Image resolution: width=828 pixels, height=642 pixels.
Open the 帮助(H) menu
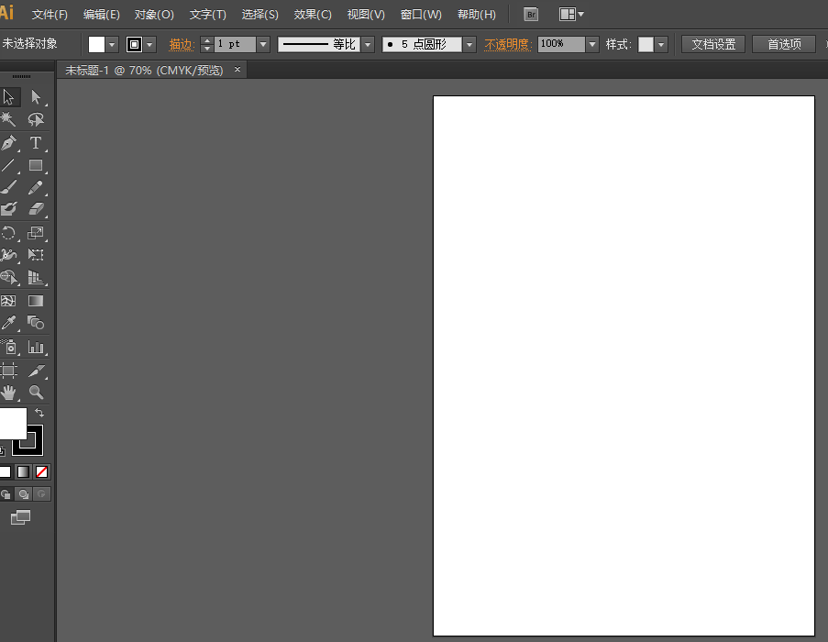(x=476, y=15)
